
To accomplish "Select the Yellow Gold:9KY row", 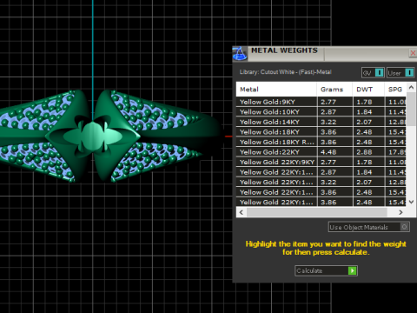I will (x=321, y=102).
